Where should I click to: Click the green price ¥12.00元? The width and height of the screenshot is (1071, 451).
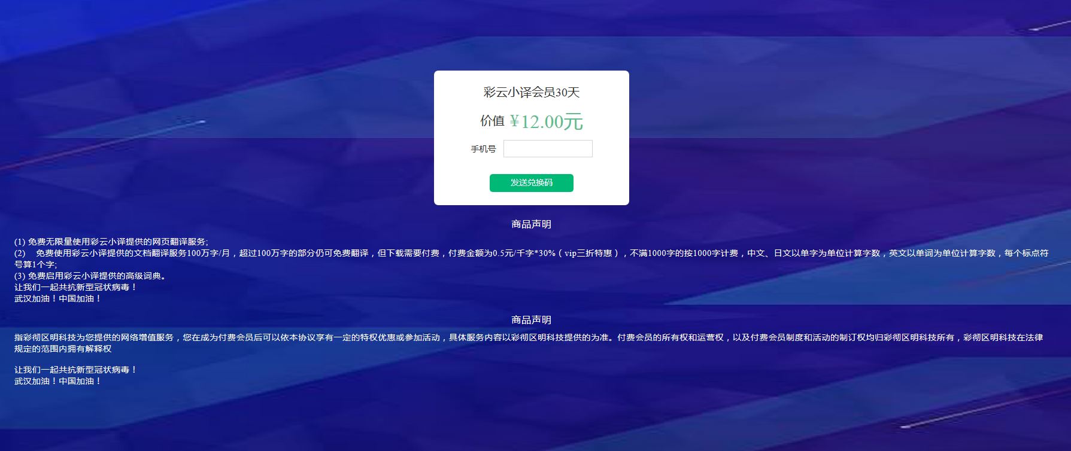click(x=546, y=121)
